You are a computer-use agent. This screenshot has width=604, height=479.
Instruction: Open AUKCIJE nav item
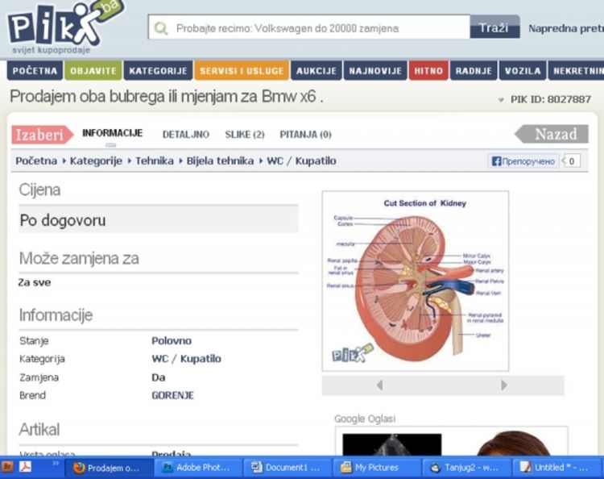[316, 71]
